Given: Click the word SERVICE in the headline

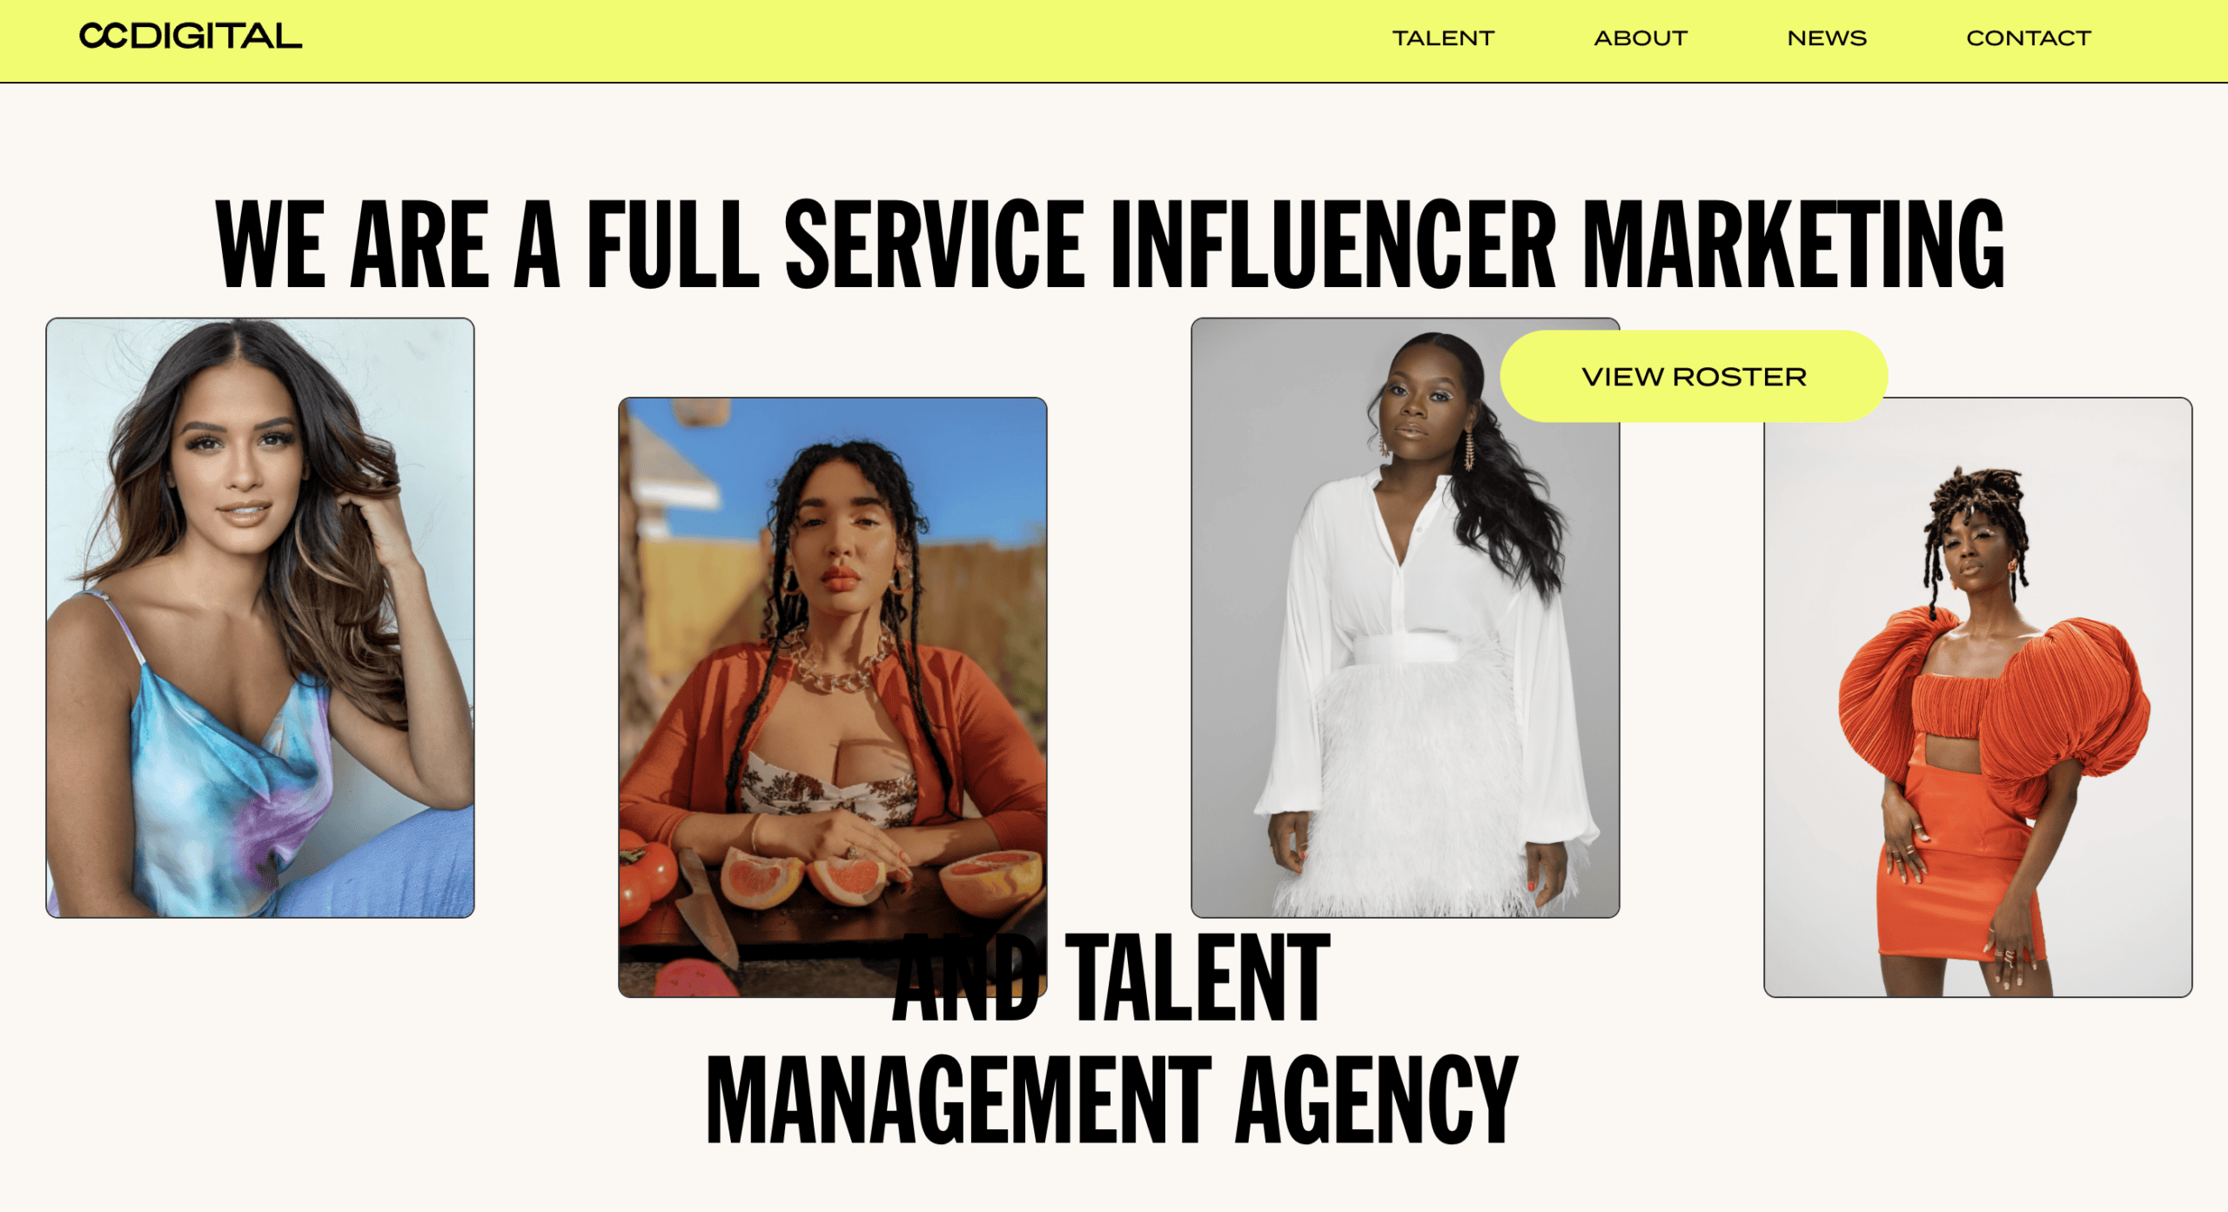Looking at the screenshot, I should (935, 244).
